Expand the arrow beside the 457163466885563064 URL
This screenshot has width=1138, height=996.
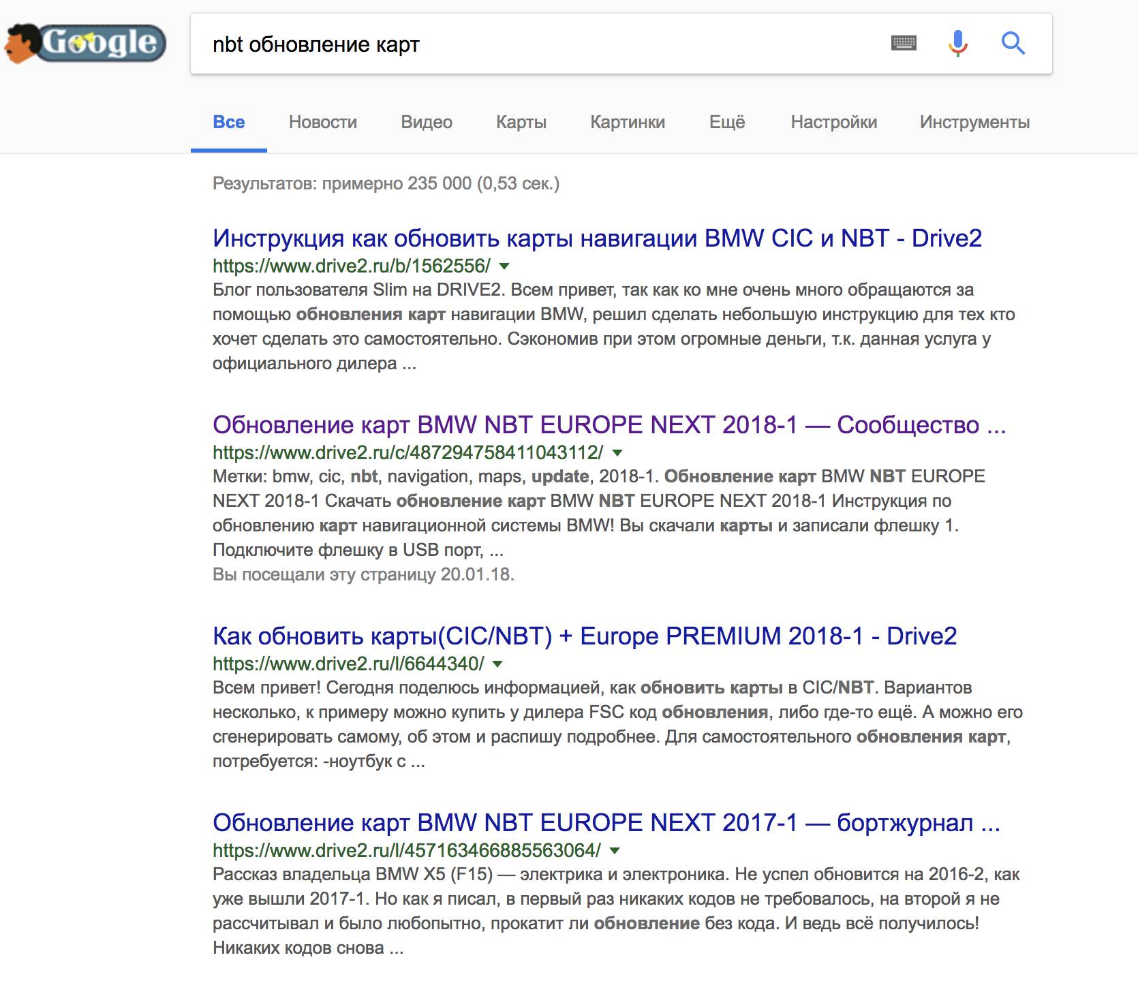(x=615, y=850)
